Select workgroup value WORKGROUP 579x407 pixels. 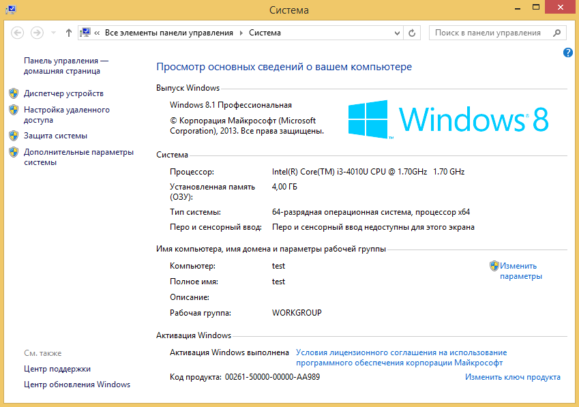tap(297, 312)
